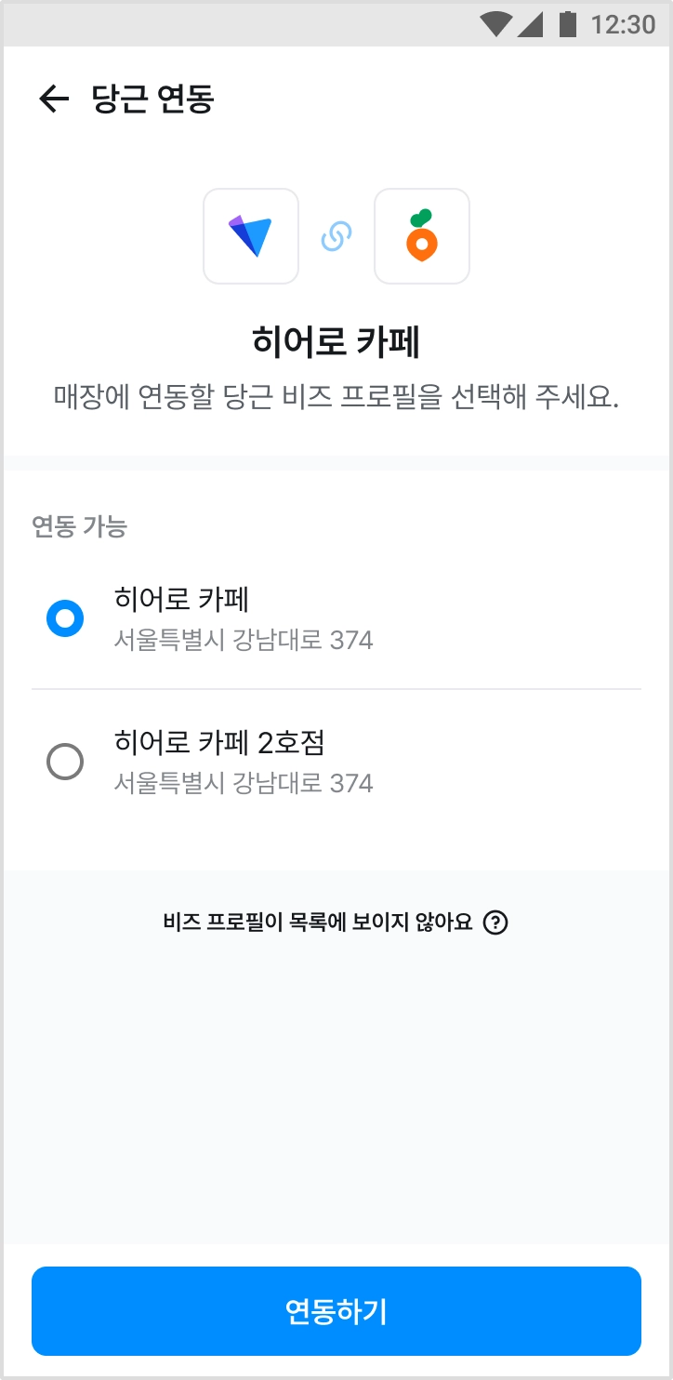Click the address under 히어로 카페 2호점
This screenshot has width=673, height=1380.
tap(244, 784)
